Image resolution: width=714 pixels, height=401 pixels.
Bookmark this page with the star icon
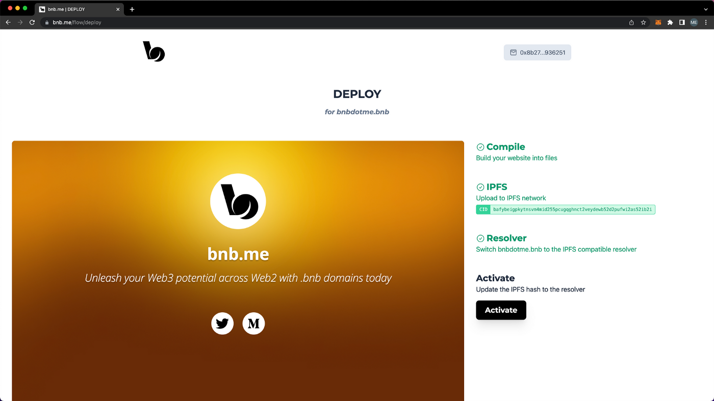(644, 22)
